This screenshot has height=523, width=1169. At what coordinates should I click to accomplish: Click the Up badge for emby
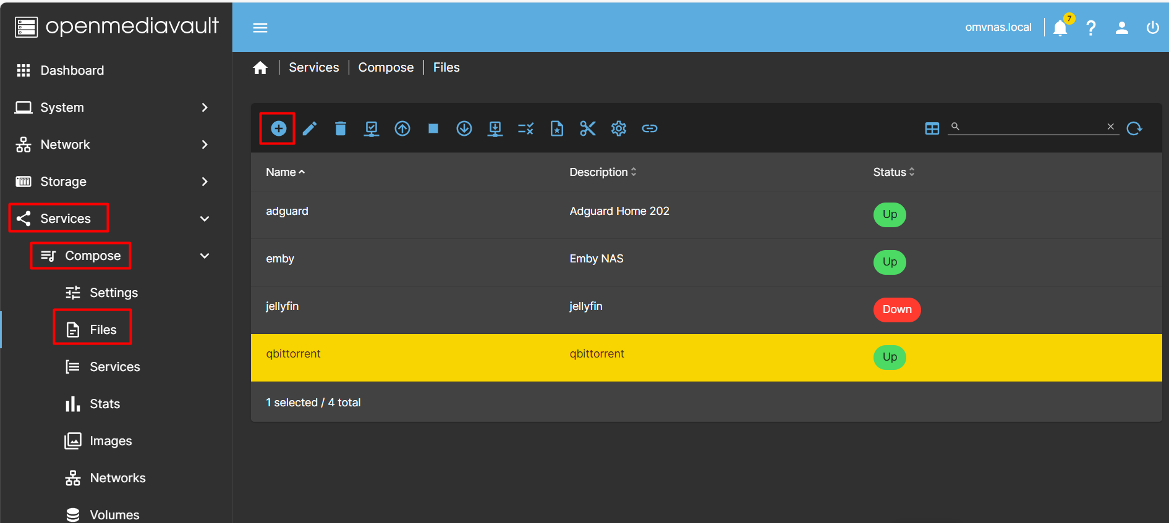click(890, 262)
